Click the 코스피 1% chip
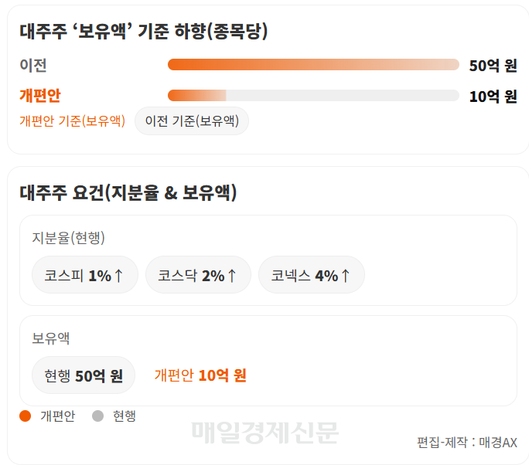 tap(84, 275)
